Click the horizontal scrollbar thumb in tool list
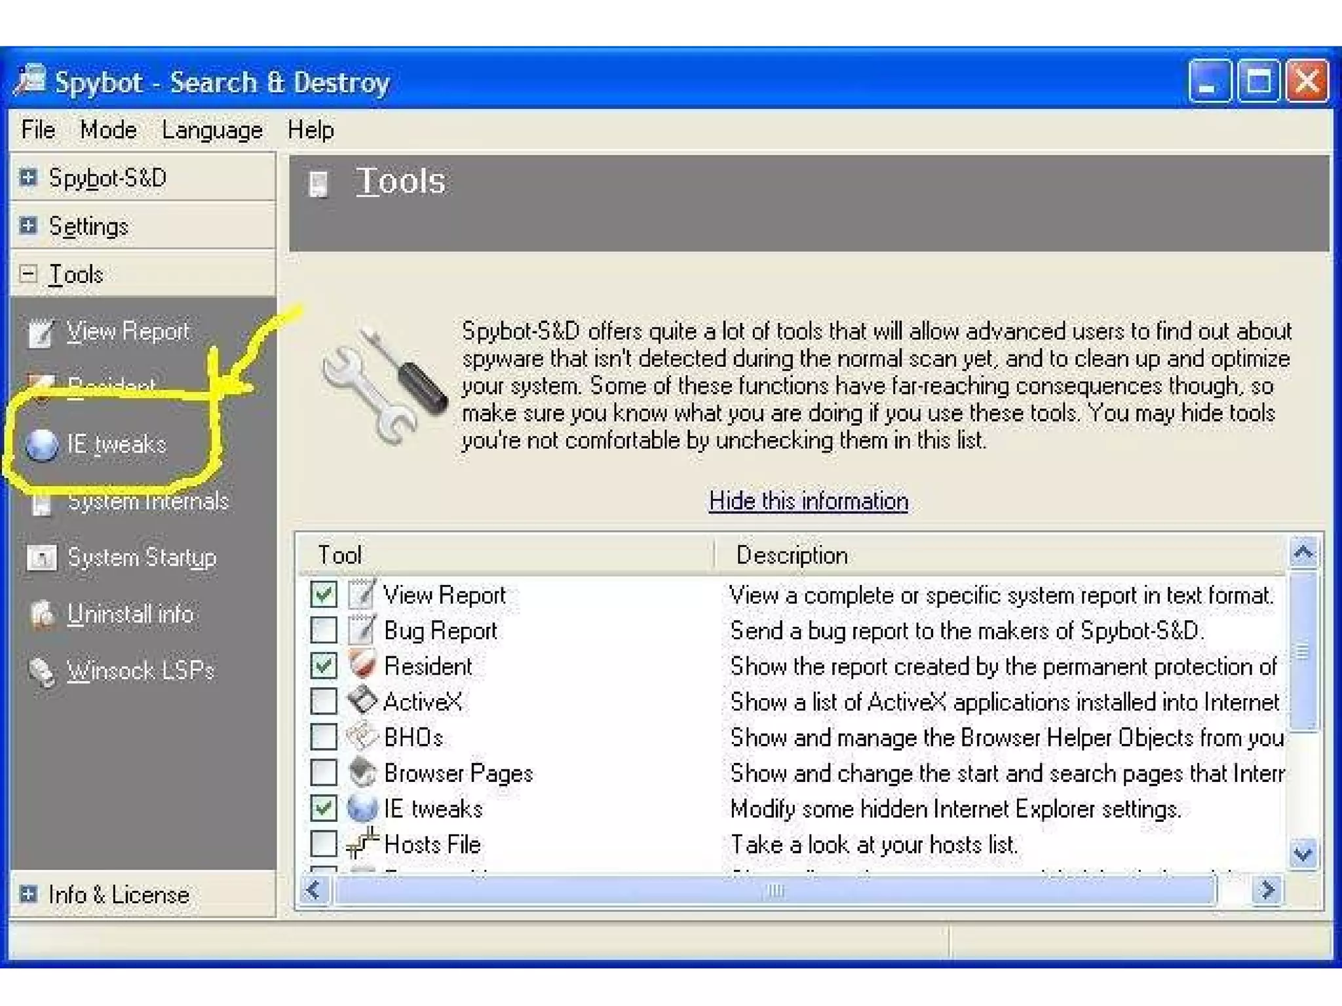 pyautogui.click(x=775, y=891)
